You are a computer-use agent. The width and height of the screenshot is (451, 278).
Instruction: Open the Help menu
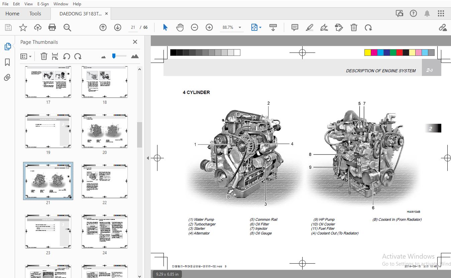(x=77, y=4)
